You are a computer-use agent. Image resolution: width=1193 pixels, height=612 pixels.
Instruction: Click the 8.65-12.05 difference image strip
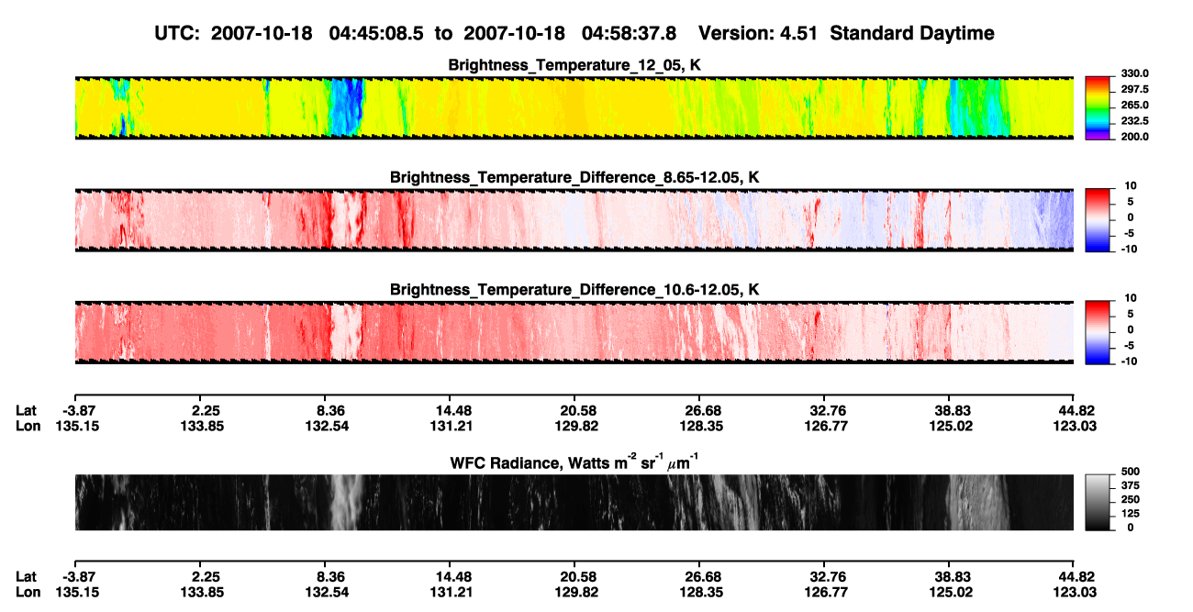574,219
